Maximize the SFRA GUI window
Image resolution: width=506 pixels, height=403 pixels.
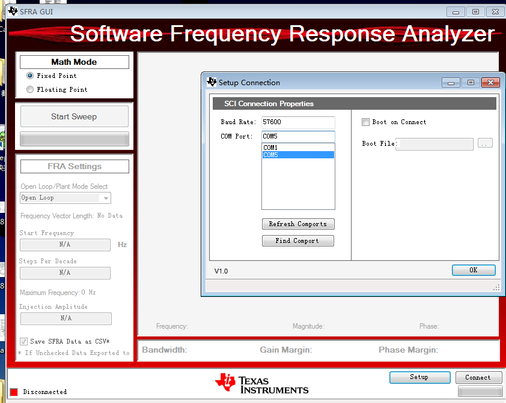476,12
